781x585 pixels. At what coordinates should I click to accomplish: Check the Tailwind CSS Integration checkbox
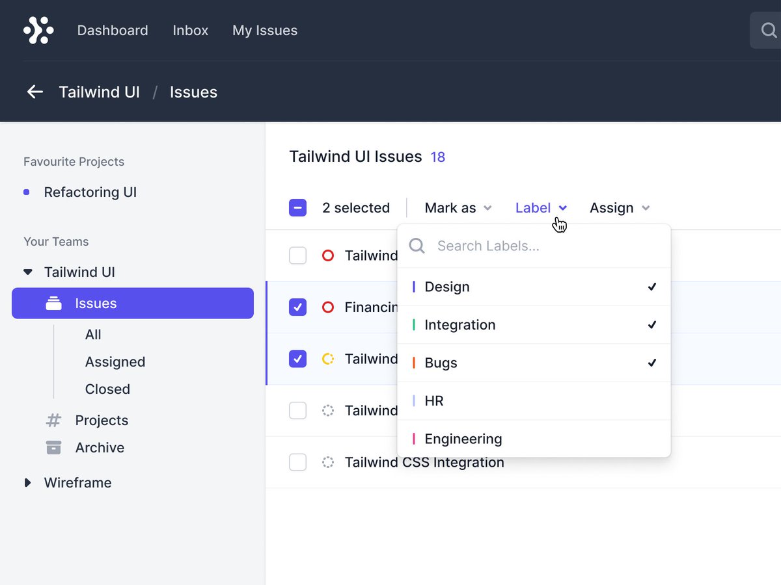tap(297, 462)
